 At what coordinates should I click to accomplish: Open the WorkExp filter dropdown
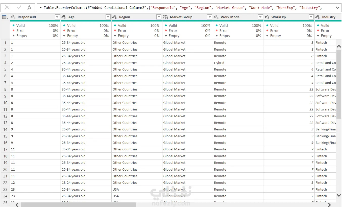coord(311,17)
